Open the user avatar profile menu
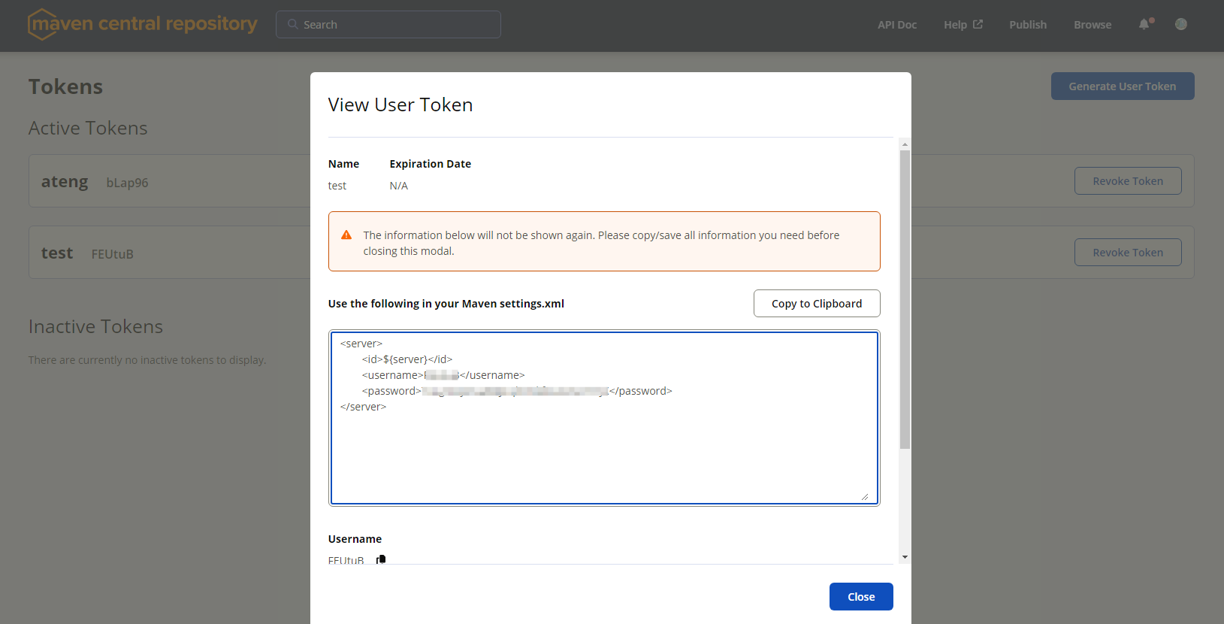The width and height of the screenshot is (1224, 624). pos(1181,24)
